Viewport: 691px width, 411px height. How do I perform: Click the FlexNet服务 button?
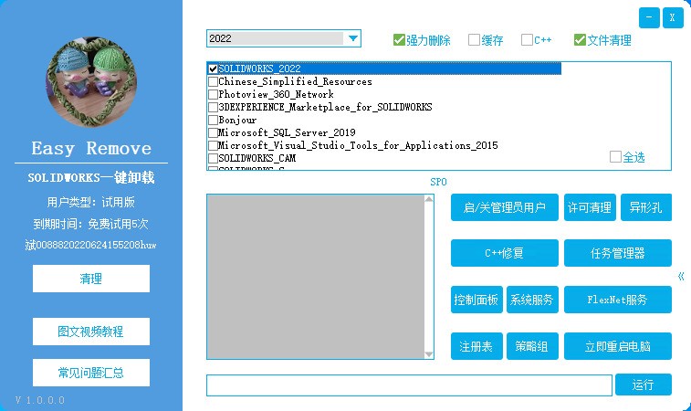(x=618, y=300)
